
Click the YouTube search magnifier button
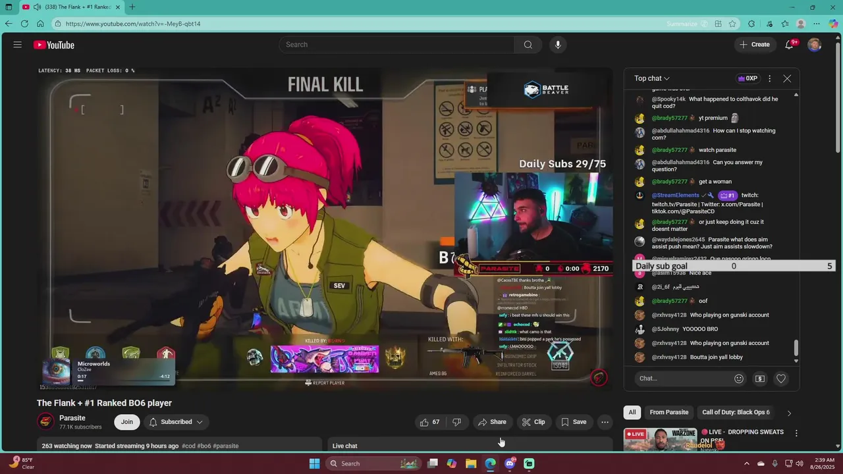(x=528, y=45)
